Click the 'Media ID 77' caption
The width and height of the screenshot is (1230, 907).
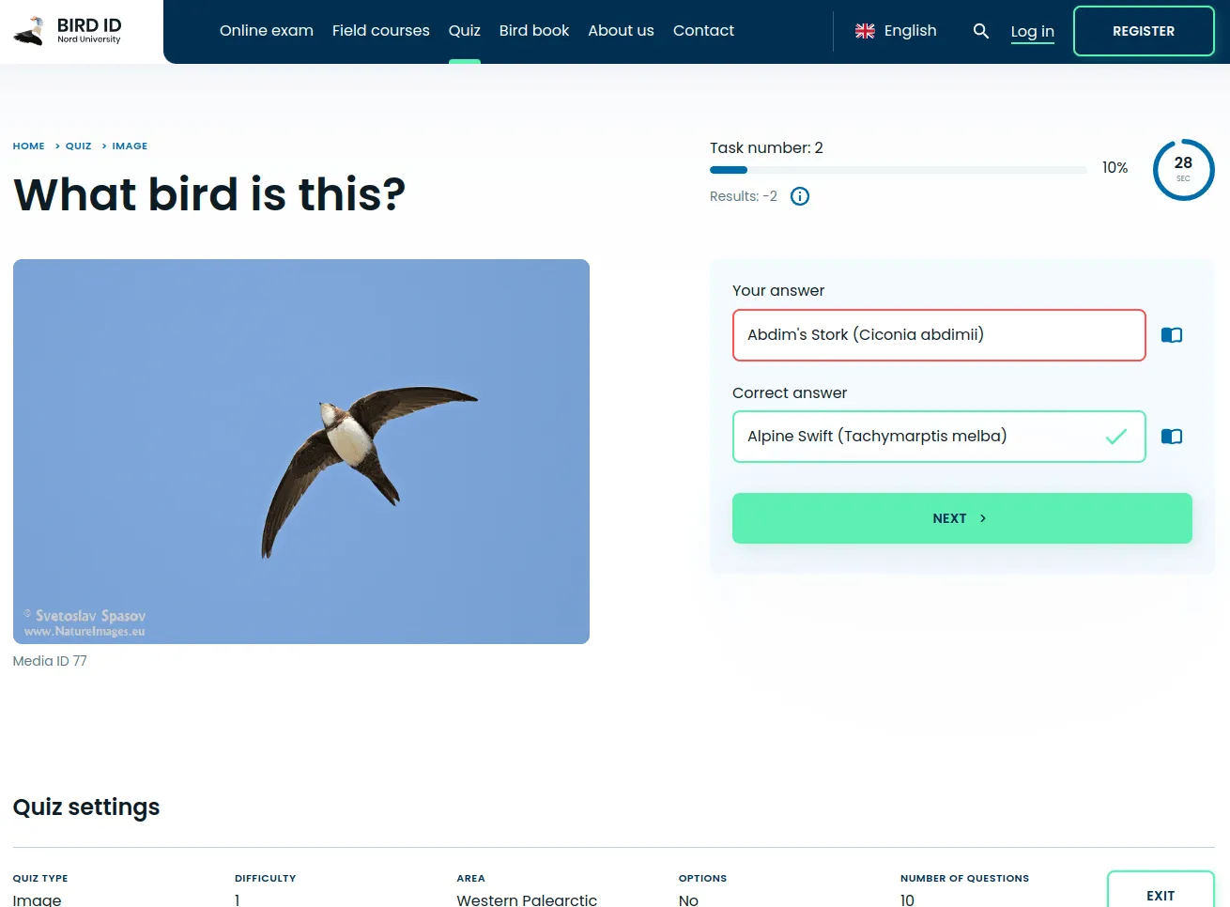(50, 661)
